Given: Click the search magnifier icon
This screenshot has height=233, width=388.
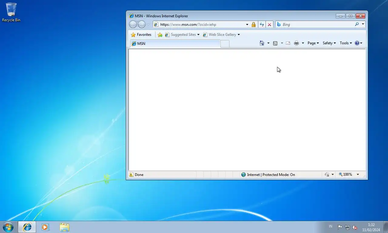Looking at the screenshot, I should pyautogui.click(x=357, y=24).
